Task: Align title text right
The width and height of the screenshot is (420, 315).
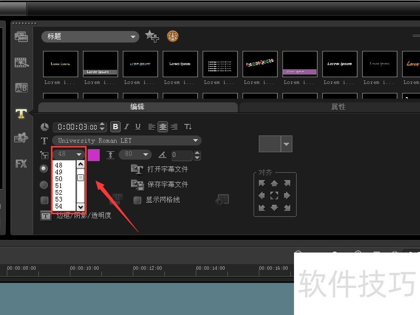Action: tap(174, 127)
